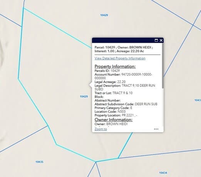Click the Property Information heading
Screen dimensions: 201x177
click(x=115, y=67)
